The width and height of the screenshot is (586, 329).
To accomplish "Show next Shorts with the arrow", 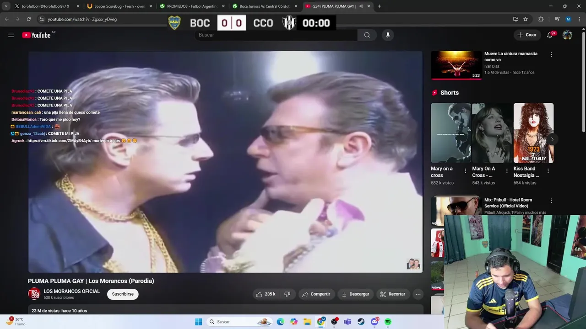I will [552, 139].
